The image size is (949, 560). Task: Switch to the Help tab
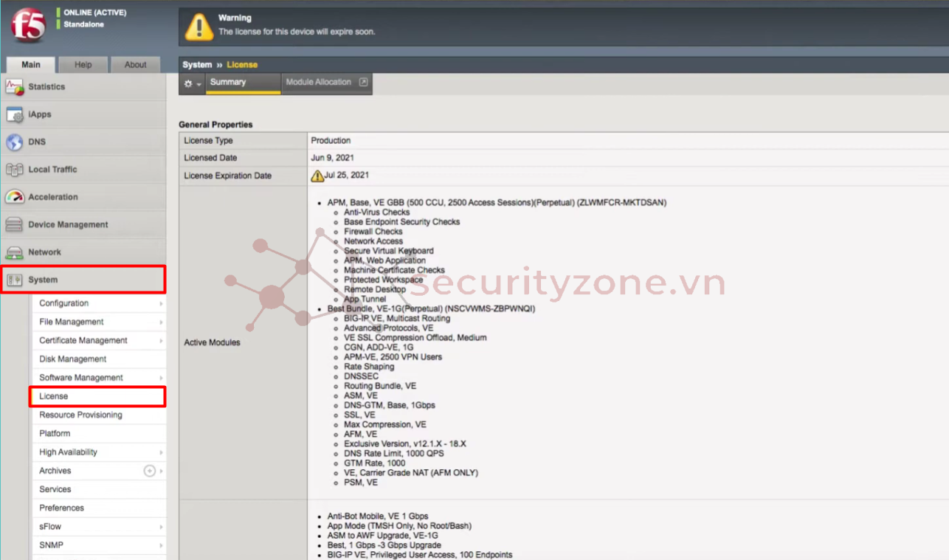pyautogui.click(x=83, y=64)
